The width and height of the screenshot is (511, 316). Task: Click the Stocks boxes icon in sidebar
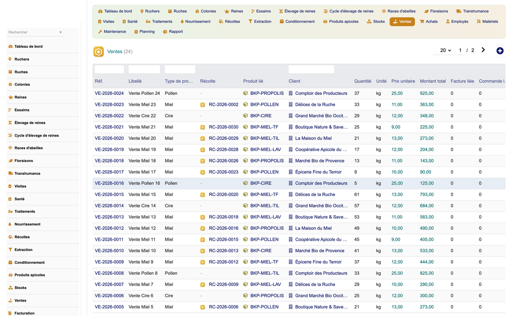click(x=10, y=288)
